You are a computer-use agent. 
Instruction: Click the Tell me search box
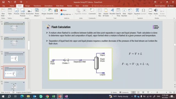point(103,6)
